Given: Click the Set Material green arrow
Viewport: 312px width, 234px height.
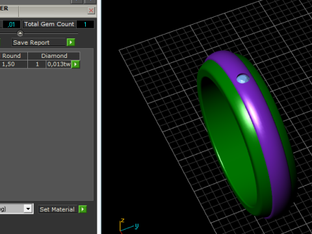Looking at the screenshot, I should (83, 209).
